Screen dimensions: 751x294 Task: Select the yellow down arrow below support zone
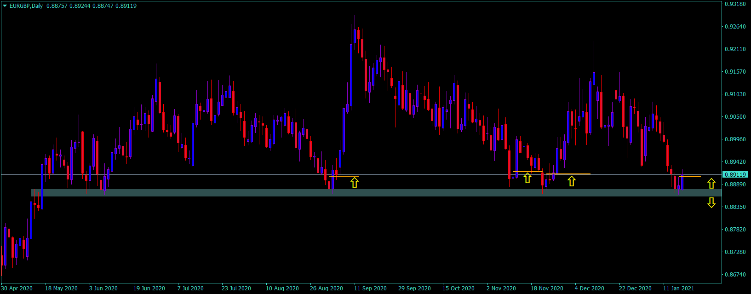pyautogui.click(x=711, y=202)
